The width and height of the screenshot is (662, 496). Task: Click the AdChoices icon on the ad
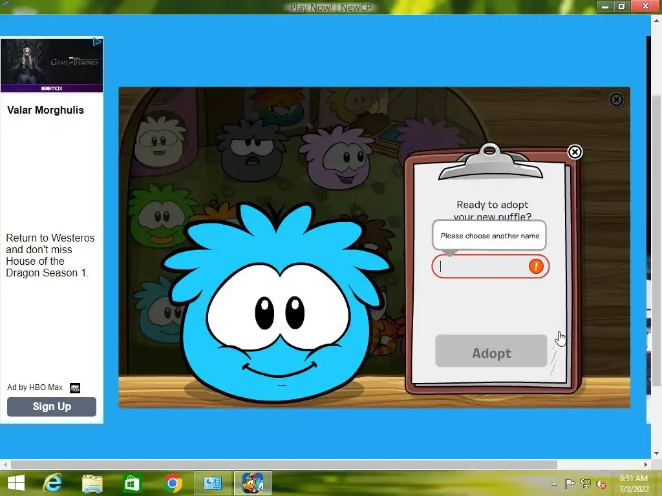pyautogui.click(x=97, y=42)
